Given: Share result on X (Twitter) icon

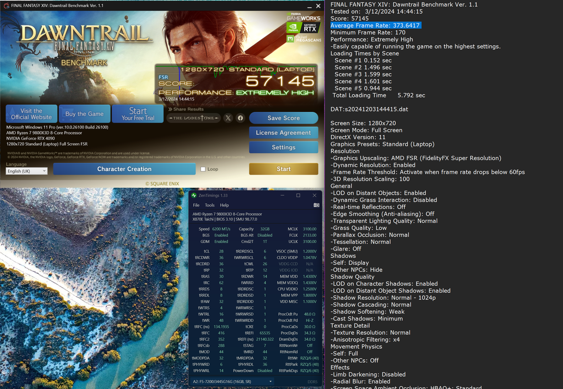Looking at the screenshot, I should (228, 118).
